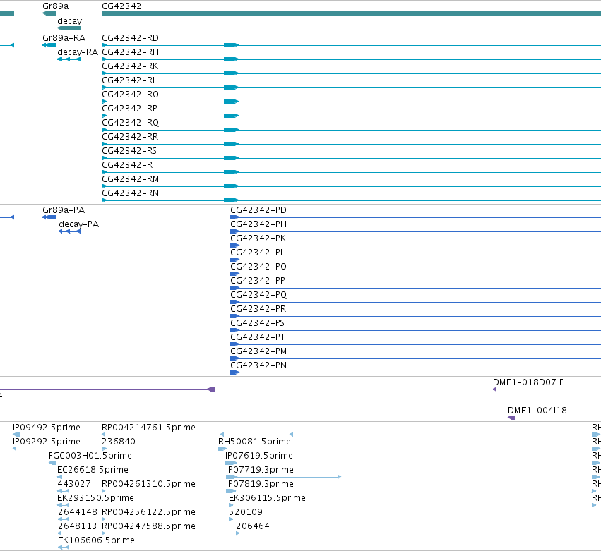The width and height of the screenshot is (601, 551).
Task: Select protein CG42342-PO
Action: [258, 267]
